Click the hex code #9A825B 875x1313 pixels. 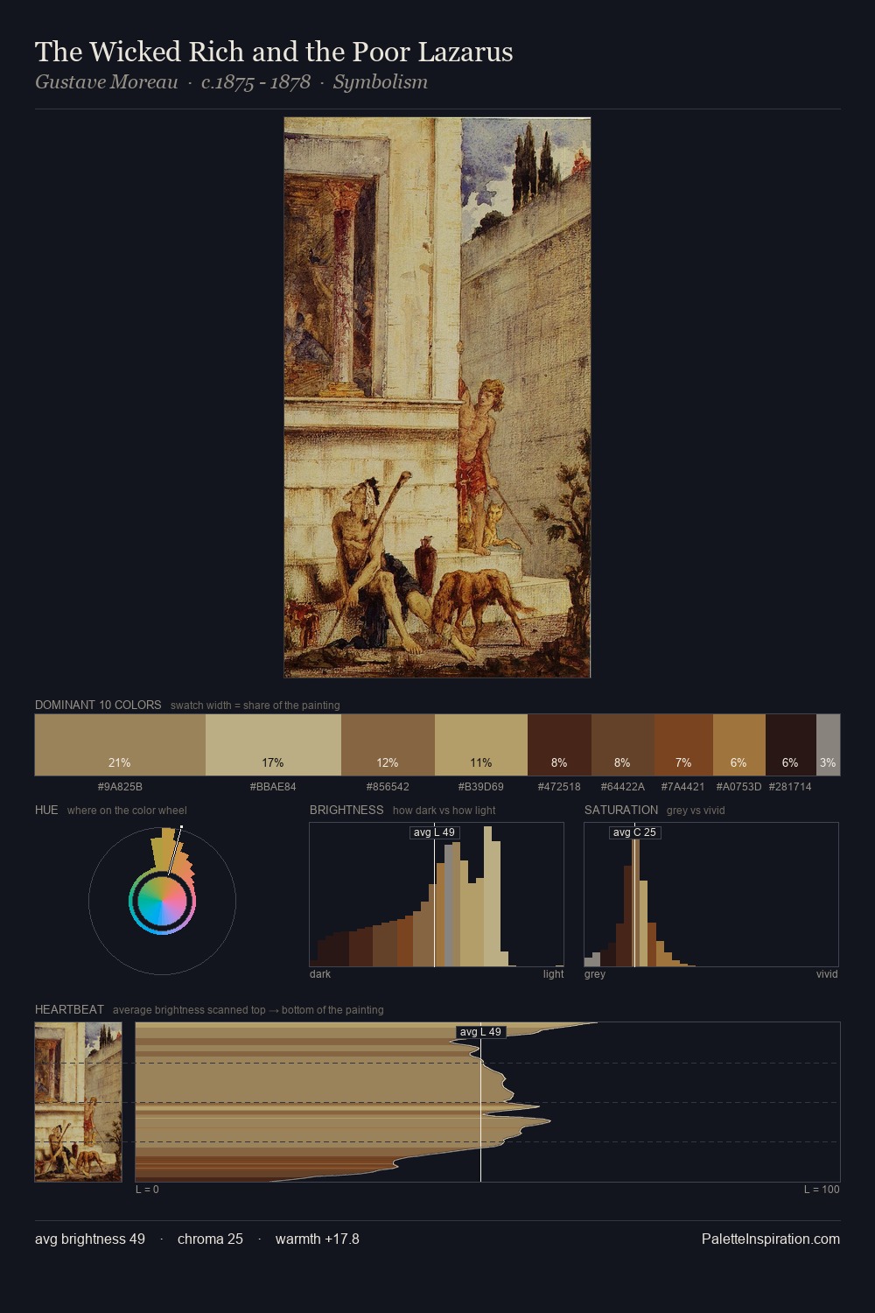[120, 787]
